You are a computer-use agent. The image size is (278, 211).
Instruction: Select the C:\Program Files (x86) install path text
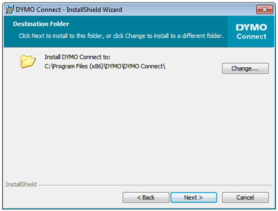click(x=105, y=66)
